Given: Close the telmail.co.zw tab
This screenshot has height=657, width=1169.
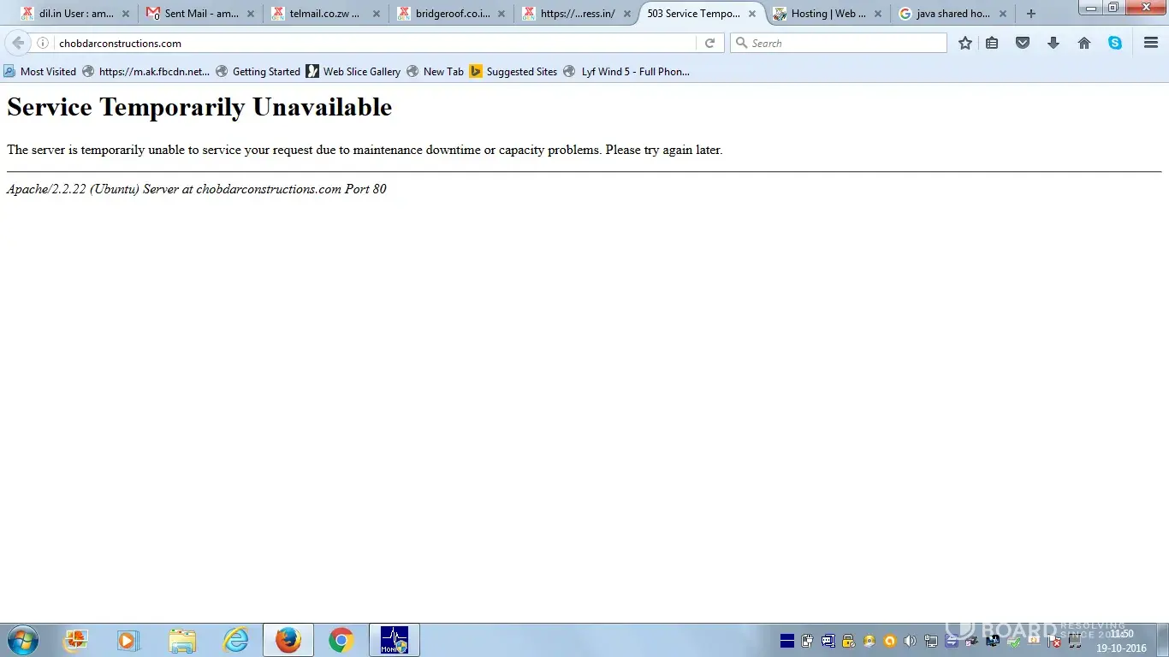Looking at the screenshot, I should [x=376, y=14].
